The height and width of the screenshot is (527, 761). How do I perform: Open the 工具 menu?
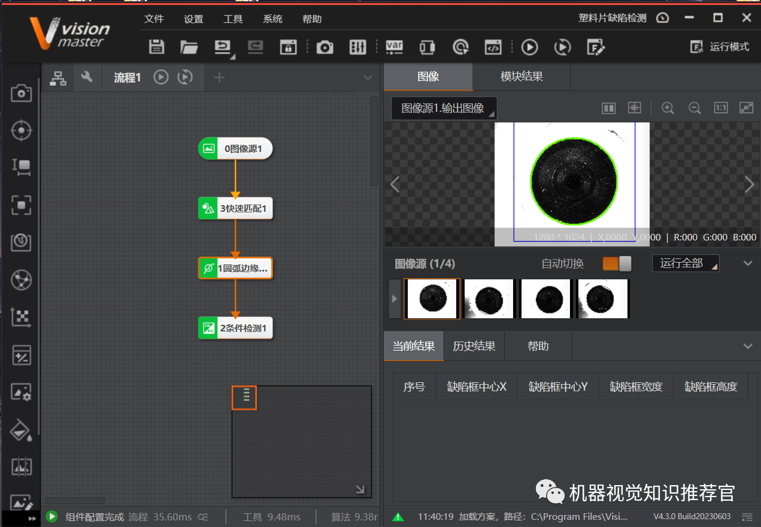(x=233, y=19)
